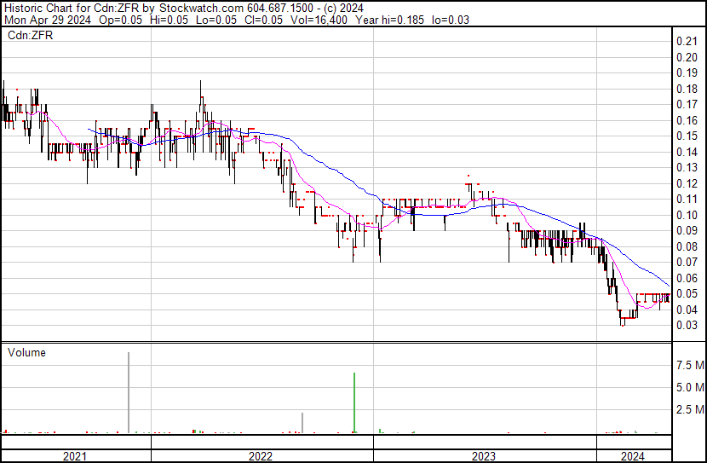Select the 2021 year label

(75, 456)
